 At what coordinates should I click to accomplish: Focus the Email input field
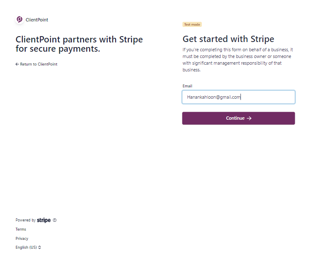(x=238, y=97)
